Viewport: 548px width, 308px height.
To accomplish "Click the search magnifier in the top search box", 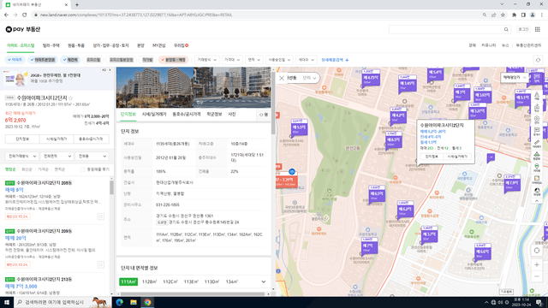I will pyautogui.click(x=506, y=29).
